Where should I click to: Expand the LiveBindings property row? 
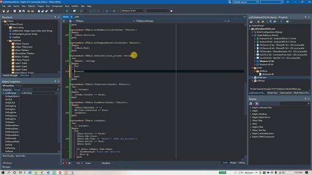pyautogui.click(x=3, y=93)
